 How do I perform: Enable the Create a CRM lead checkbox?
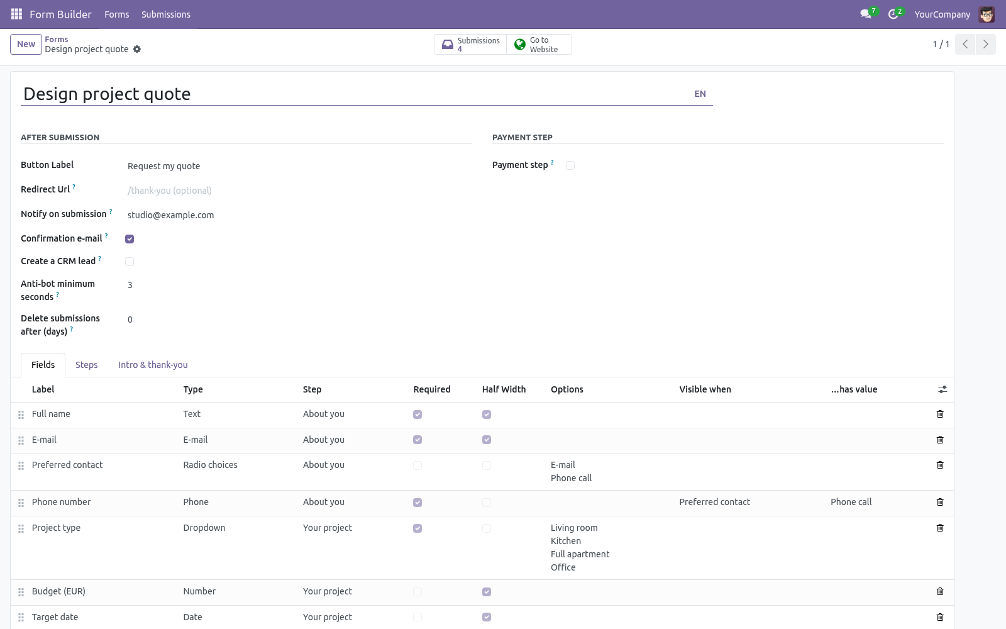[130, 262]
